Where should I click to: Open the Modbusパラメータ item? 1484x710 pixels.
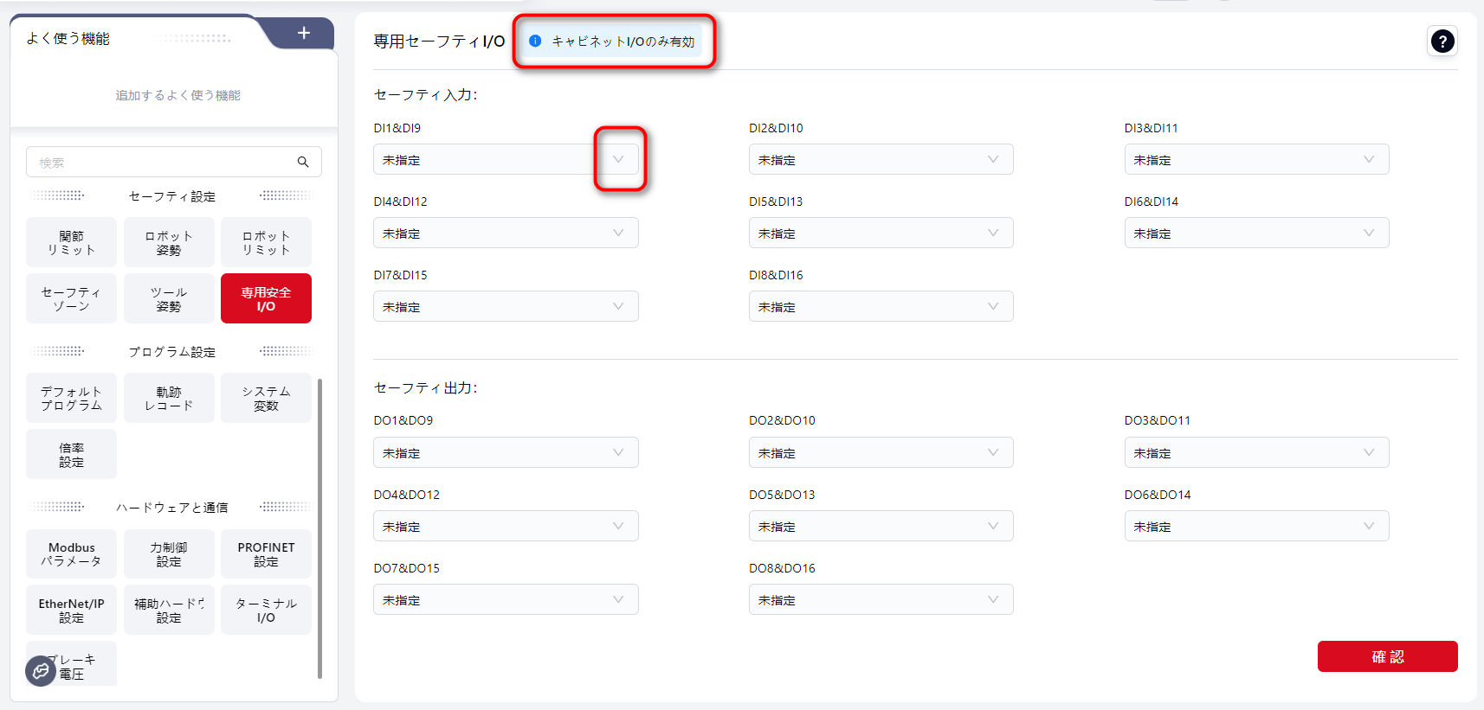click(x=71, y=554)
